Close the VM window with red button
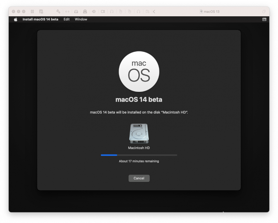Image resolution: width=278 pixels, height=223 pixels. (x=13, y=11)
